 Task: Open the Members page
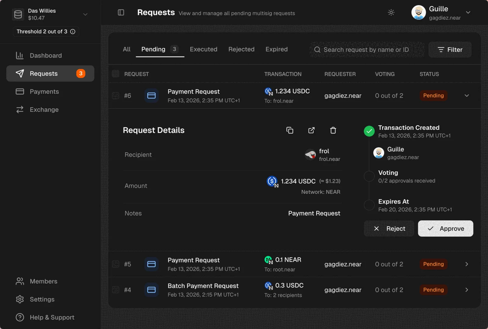(50, 281)
